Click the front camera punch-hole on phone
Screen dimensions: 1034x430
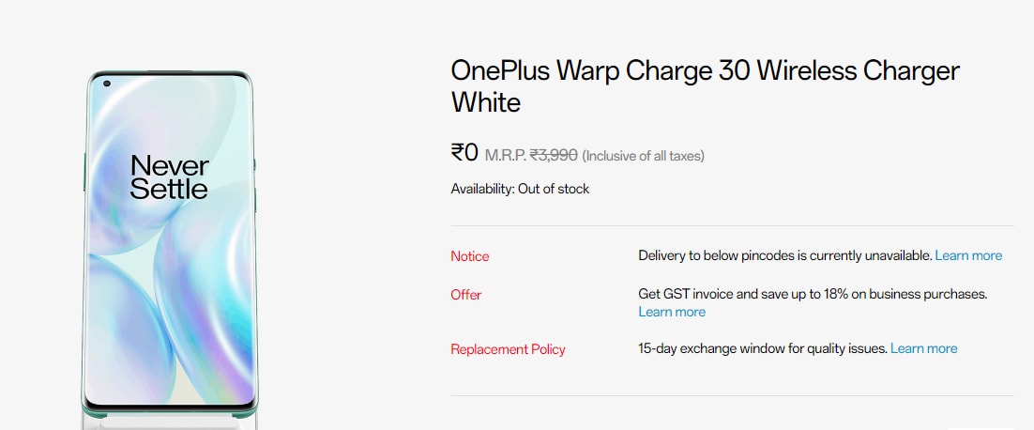pyautogui.click(x=107, y=84)
